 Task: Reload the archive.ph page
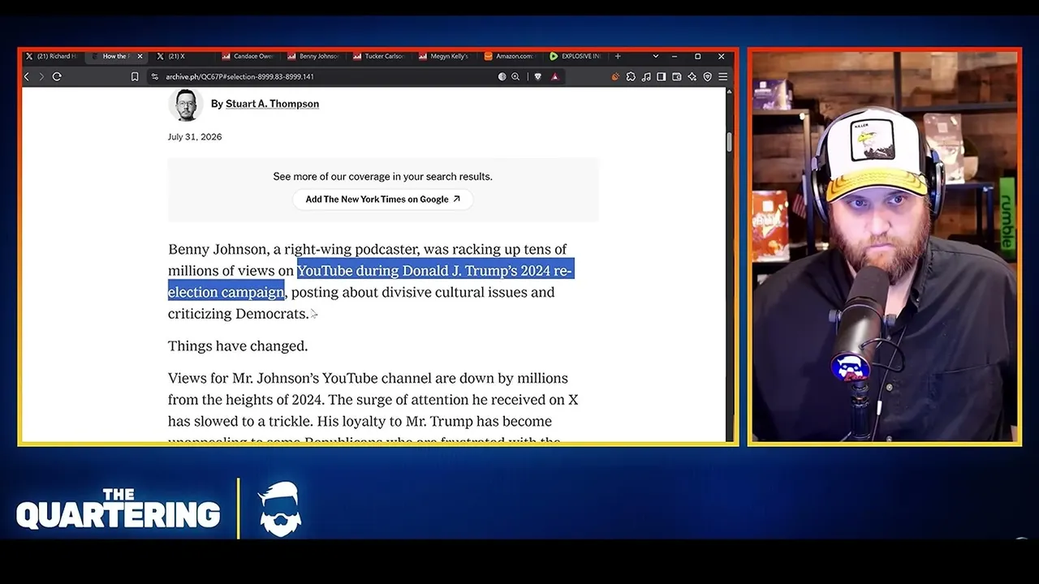click(57, 76)
